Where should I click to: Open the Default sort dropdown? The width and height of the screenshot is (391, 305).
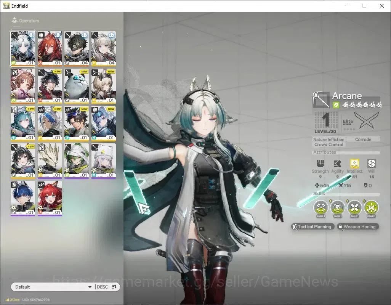tap(54, 287)
